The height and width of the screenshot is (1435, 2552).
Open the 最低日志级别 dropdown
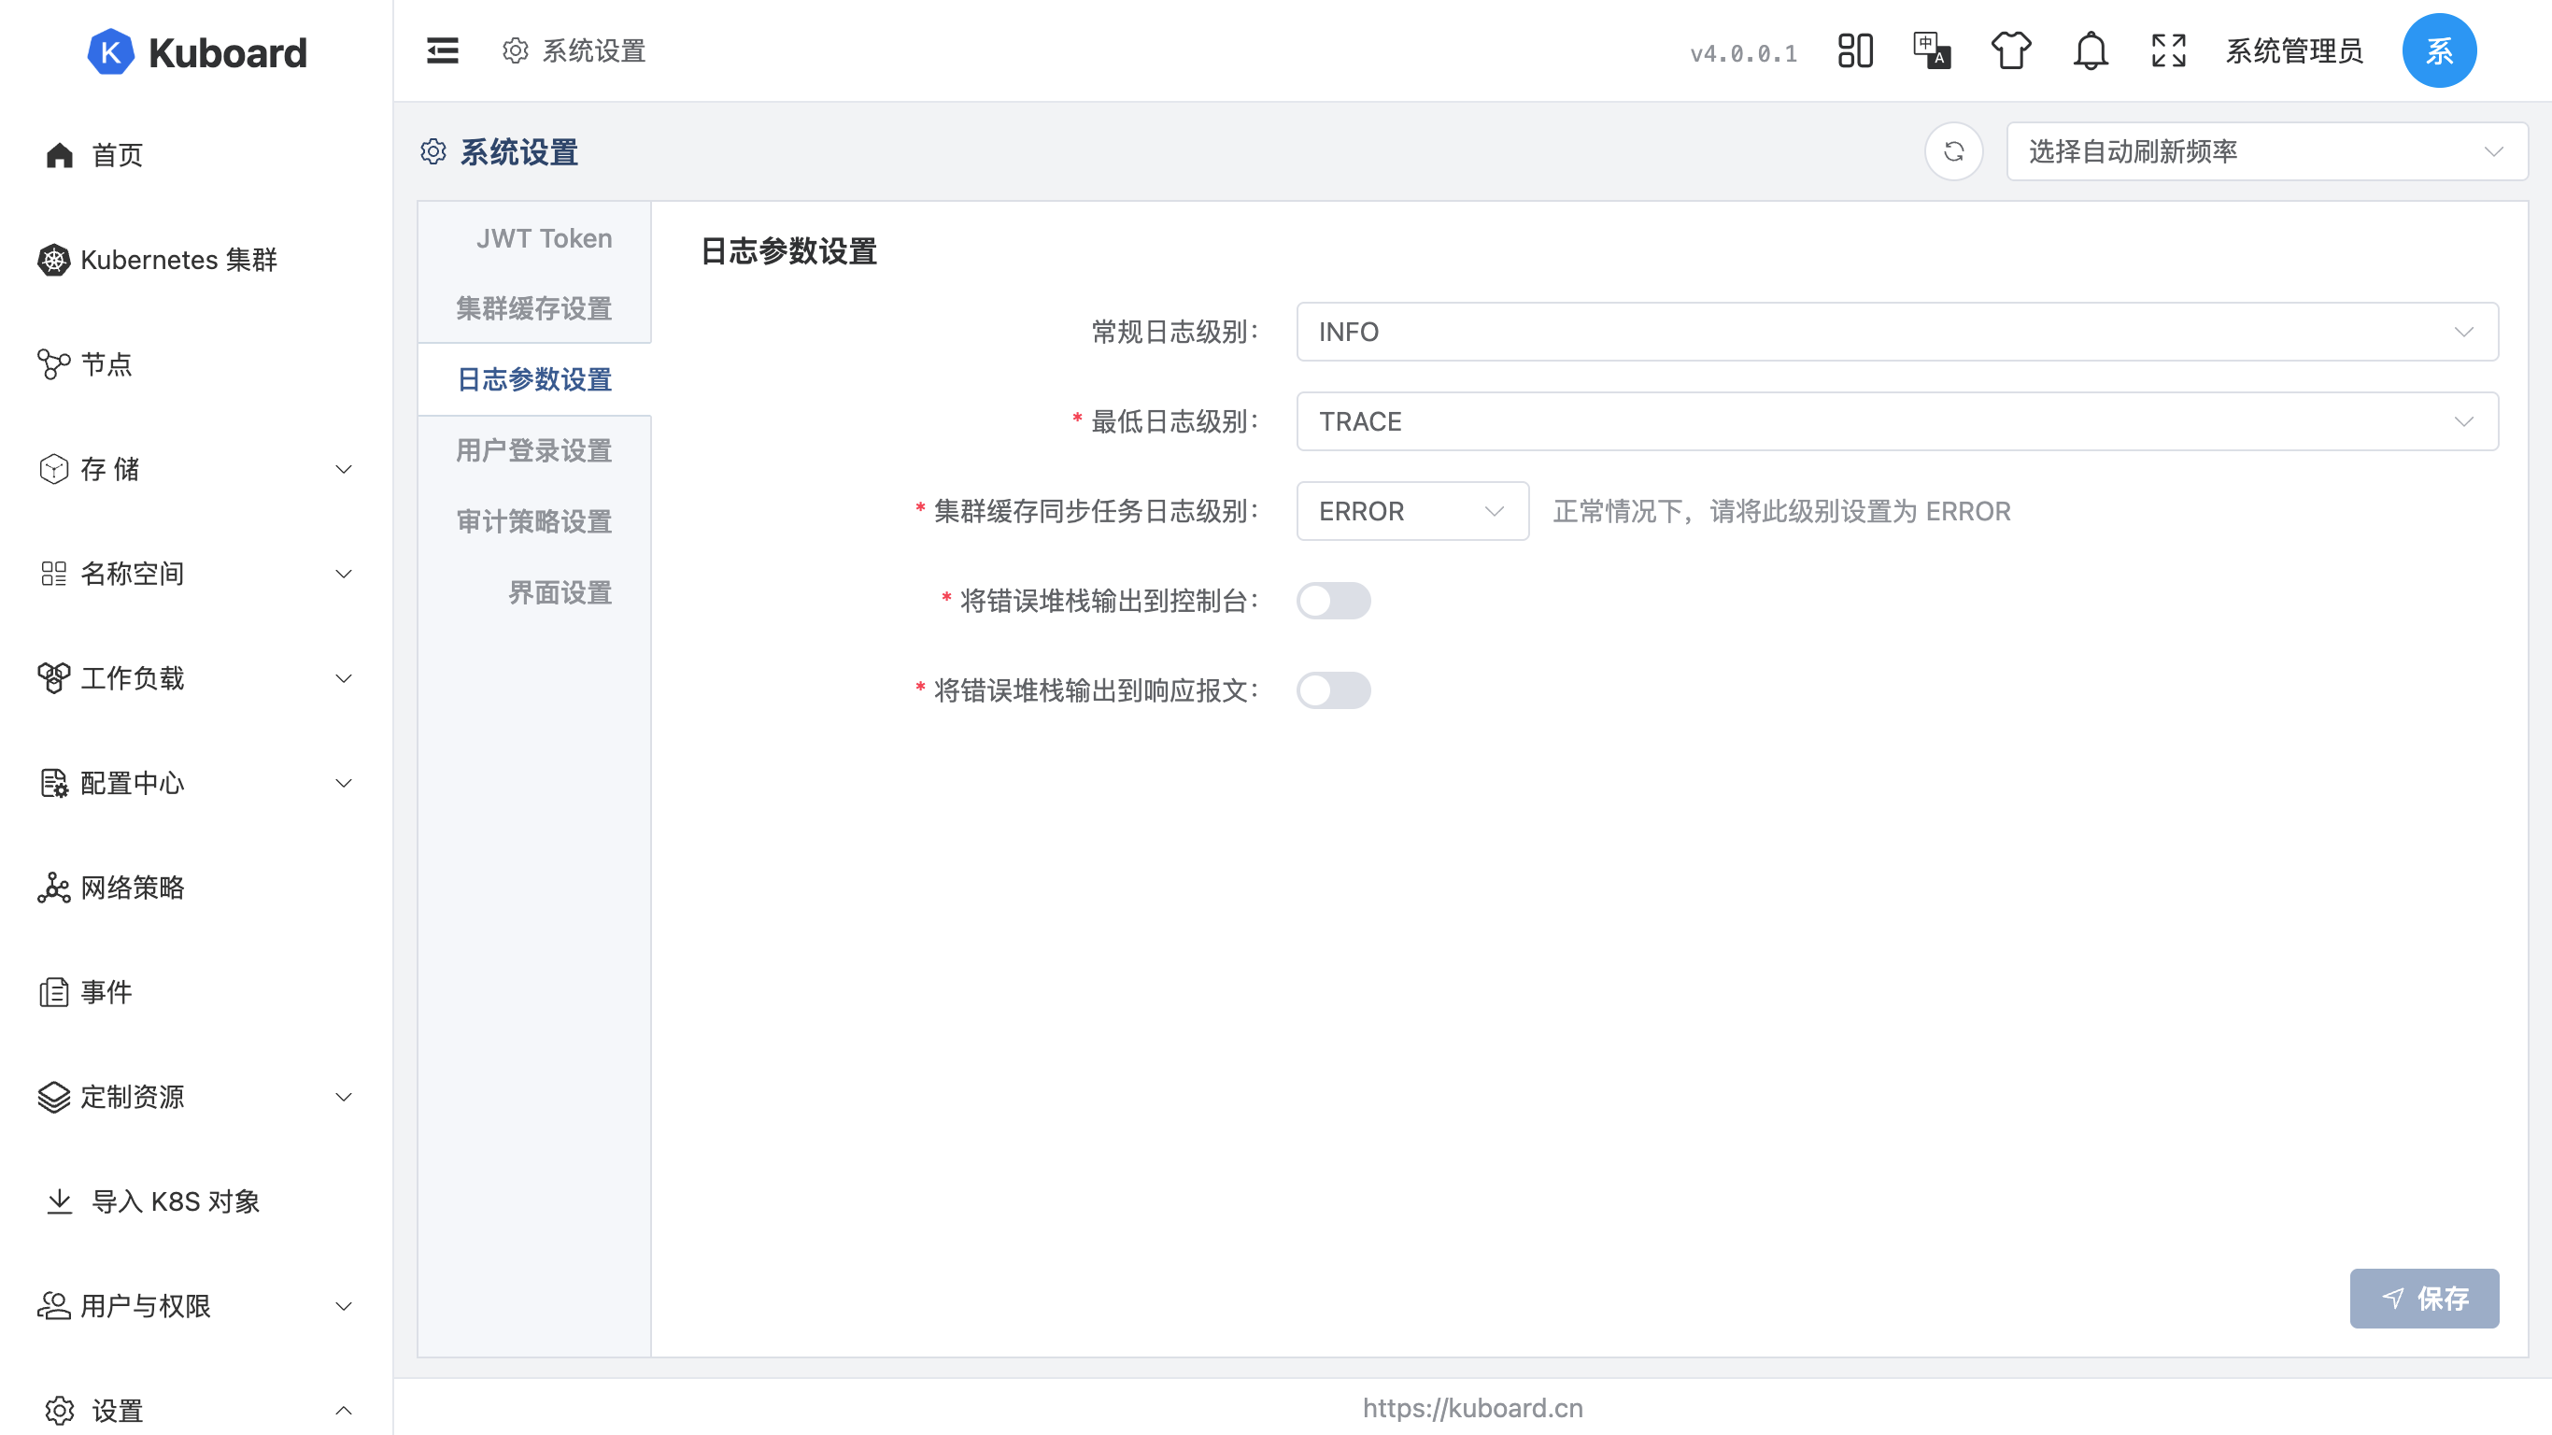(1893, 421)
